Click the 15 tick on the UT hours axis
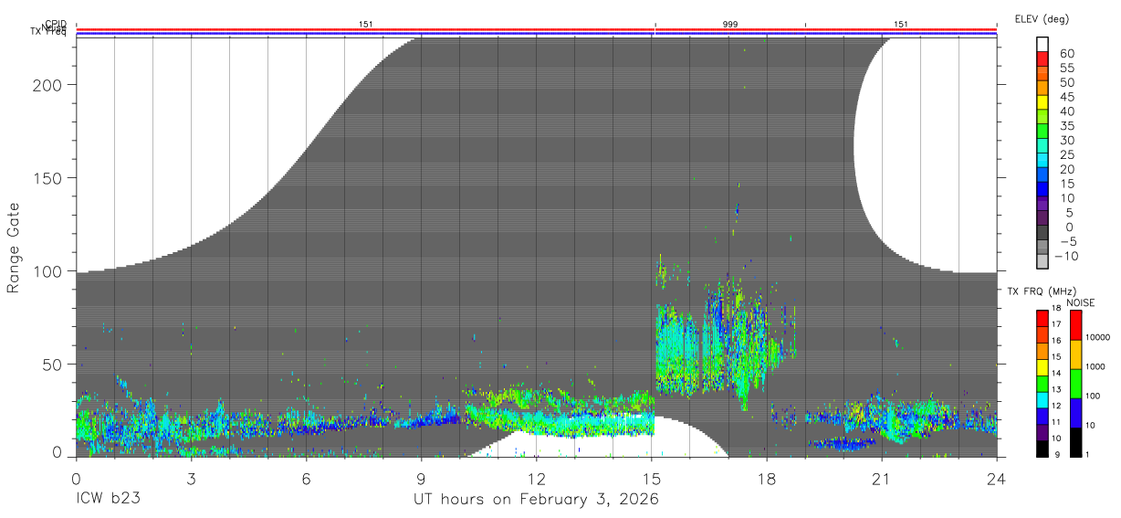 coord(652,478)
